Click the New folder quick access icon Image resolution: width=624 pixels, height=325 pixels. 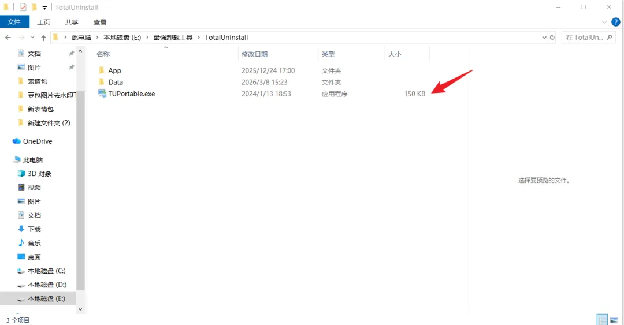(x=34, y=7)
